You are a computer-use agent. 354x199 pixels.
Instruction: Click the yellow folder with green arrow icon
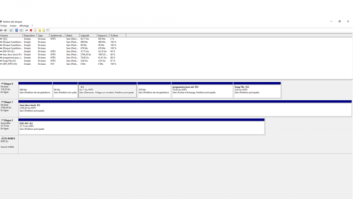click(40, 30)
